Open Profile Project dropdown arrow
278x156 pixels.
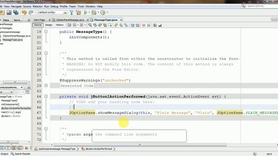(x=107, y=13)
